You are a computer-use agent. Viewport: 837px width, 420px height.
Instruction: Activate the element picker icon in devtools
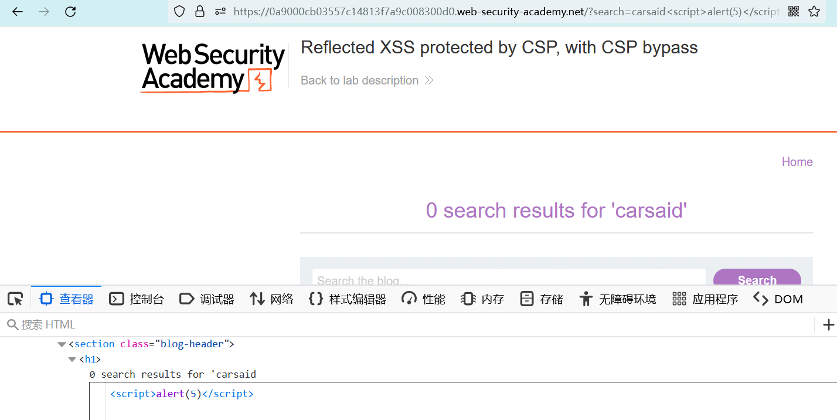(x=15, y=299)
